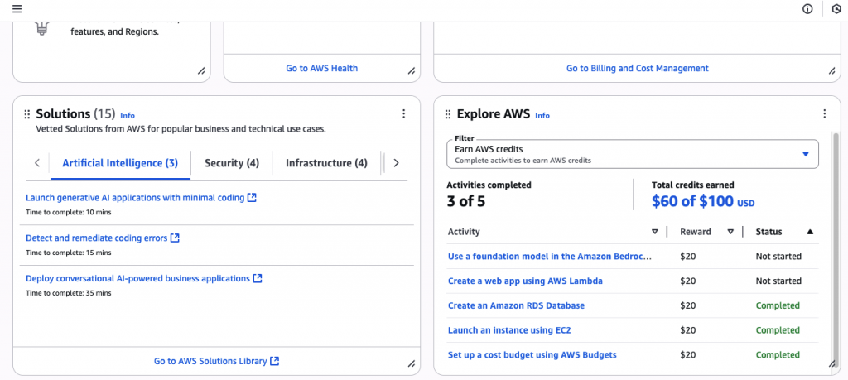Image resolution: width=848 pixels, height=380 pixels.
Task: Click Solutions widget resize corner handle
Action: 411,363
